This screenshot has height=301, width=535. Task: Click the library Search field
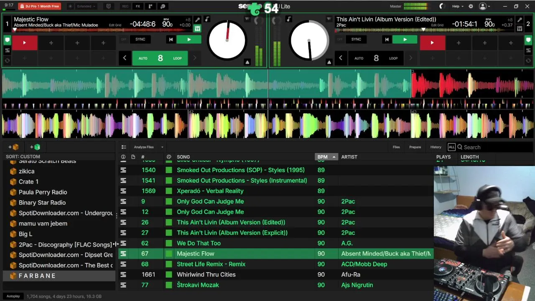point(495,147)
